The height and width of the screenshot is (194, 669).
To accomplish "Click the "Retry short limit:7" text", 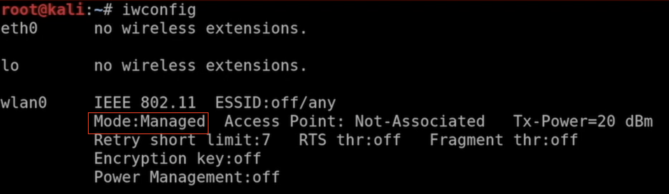I will tap(182, 140).
